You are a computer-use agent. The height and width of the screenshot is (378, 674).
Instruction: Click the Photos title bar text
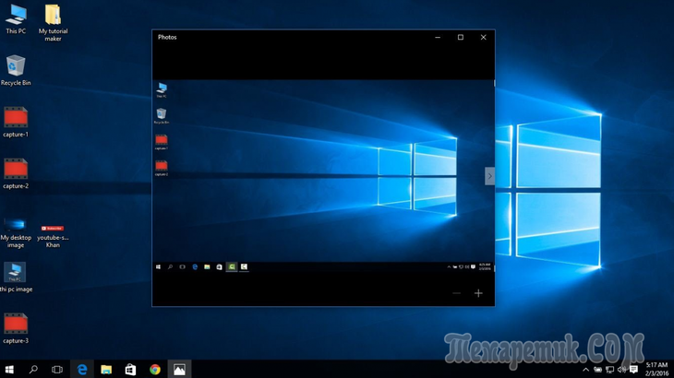(167, 37)
